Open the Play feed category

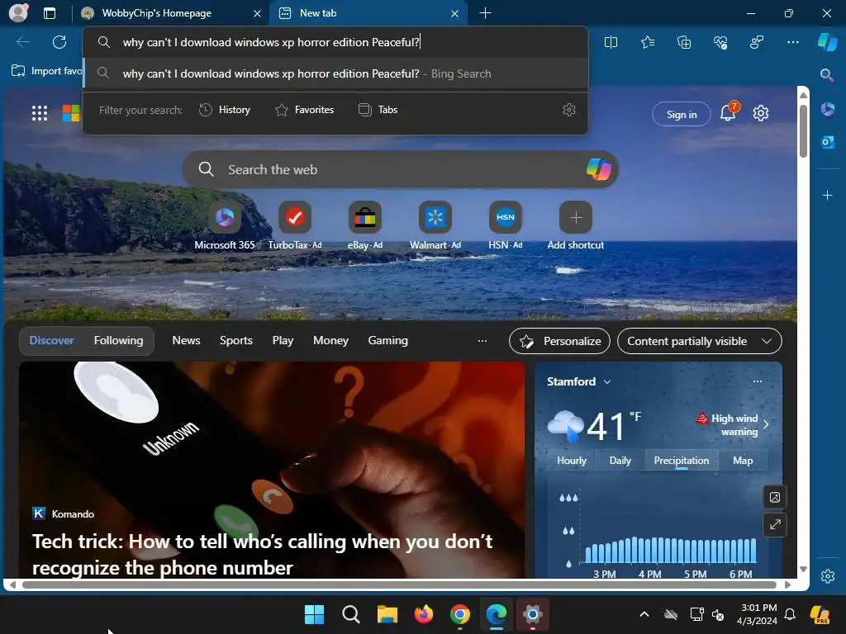pos(283,341)
